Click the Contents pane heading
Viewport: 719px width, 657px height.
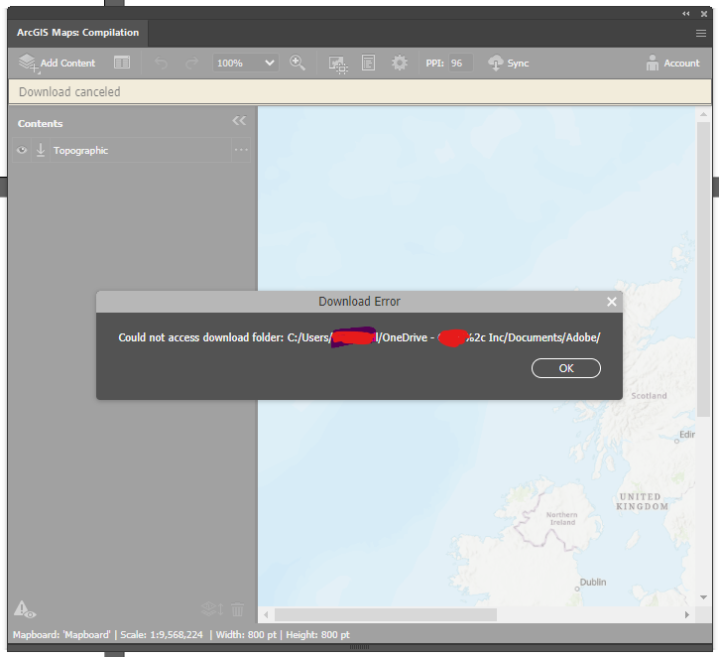click(41, 123)
